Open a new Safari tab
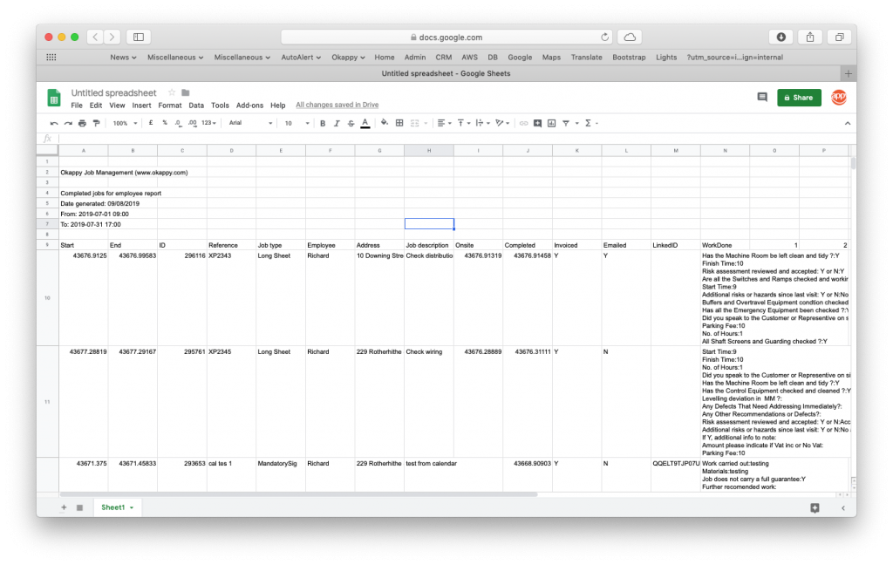Image resolution: width=893 pixels, height=565 pixels. point(848,73)
